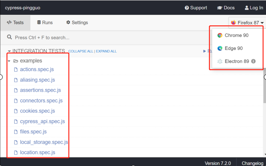Open the Changelog link

pyautogui.click(x=252, y=163)
